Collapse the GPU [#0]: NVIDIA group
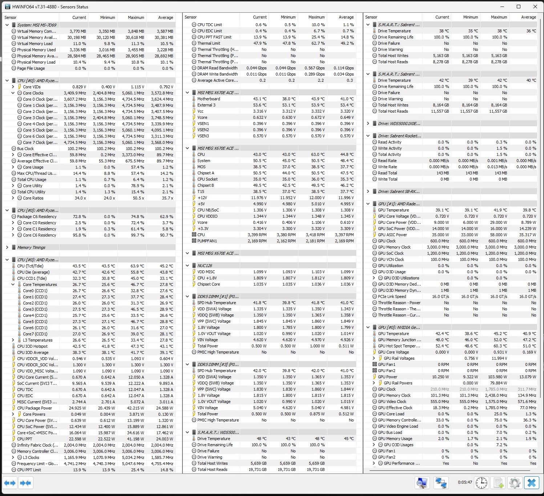The height and width of the screenshot is (496, 544). pos(368,327)
